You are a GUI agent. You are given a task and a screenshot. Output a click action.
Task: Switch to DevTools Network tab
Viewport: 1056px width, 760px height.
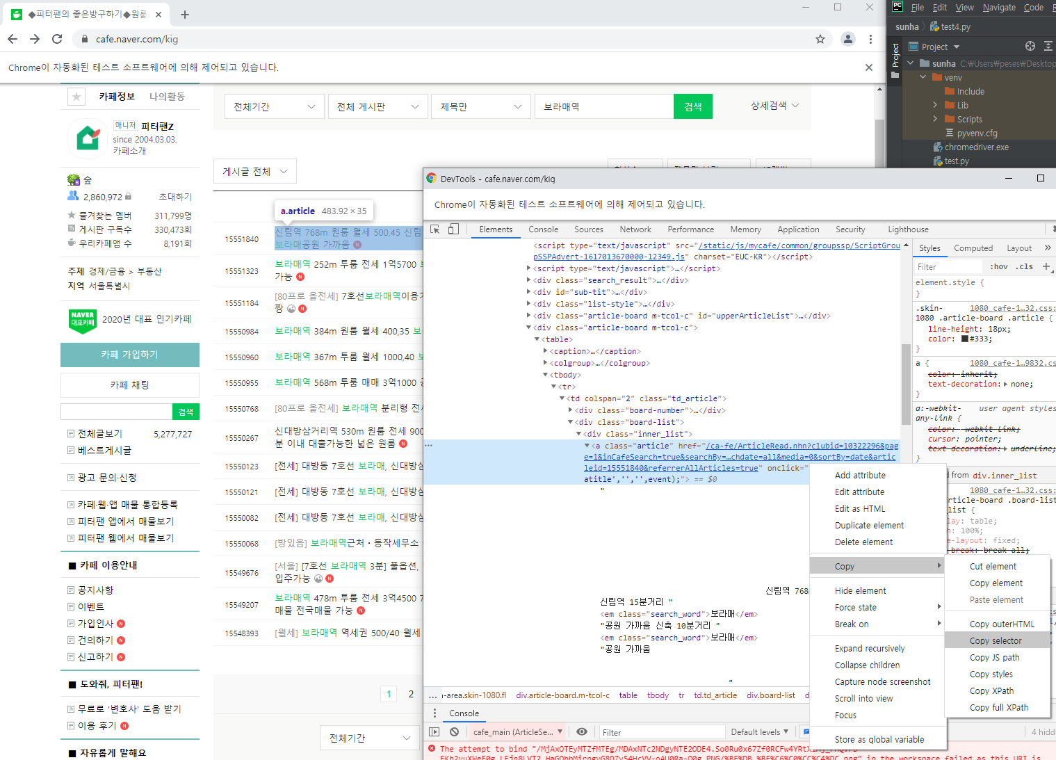pyautogui.click(x=635, y=229)
